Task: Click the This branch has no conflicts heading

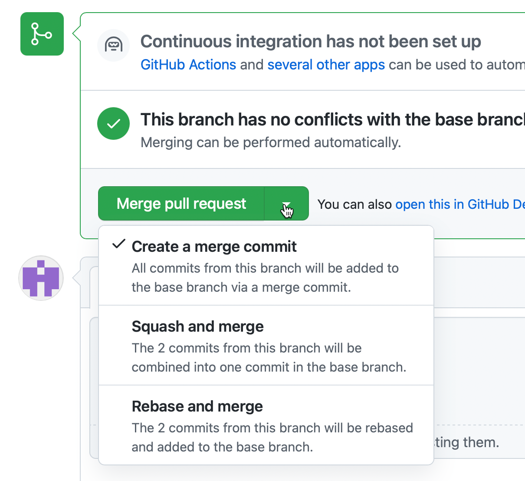Action: point(333,120)
